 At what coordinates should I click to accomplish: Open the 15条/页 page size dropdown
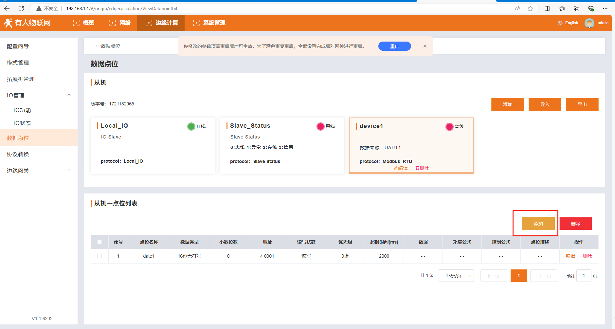456,276
